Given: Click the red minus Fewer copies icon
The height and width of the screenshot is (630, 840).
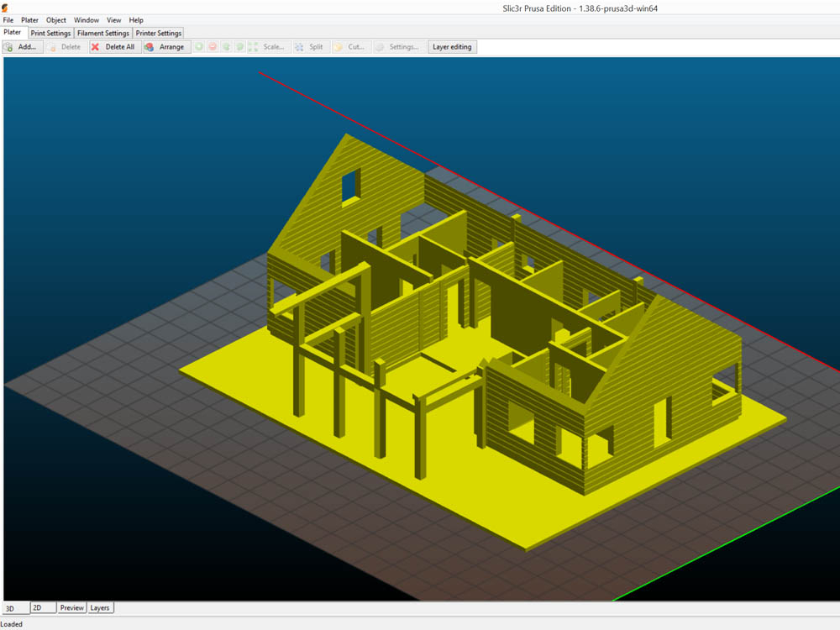Looking at the screenshot, I should (213, 47).
